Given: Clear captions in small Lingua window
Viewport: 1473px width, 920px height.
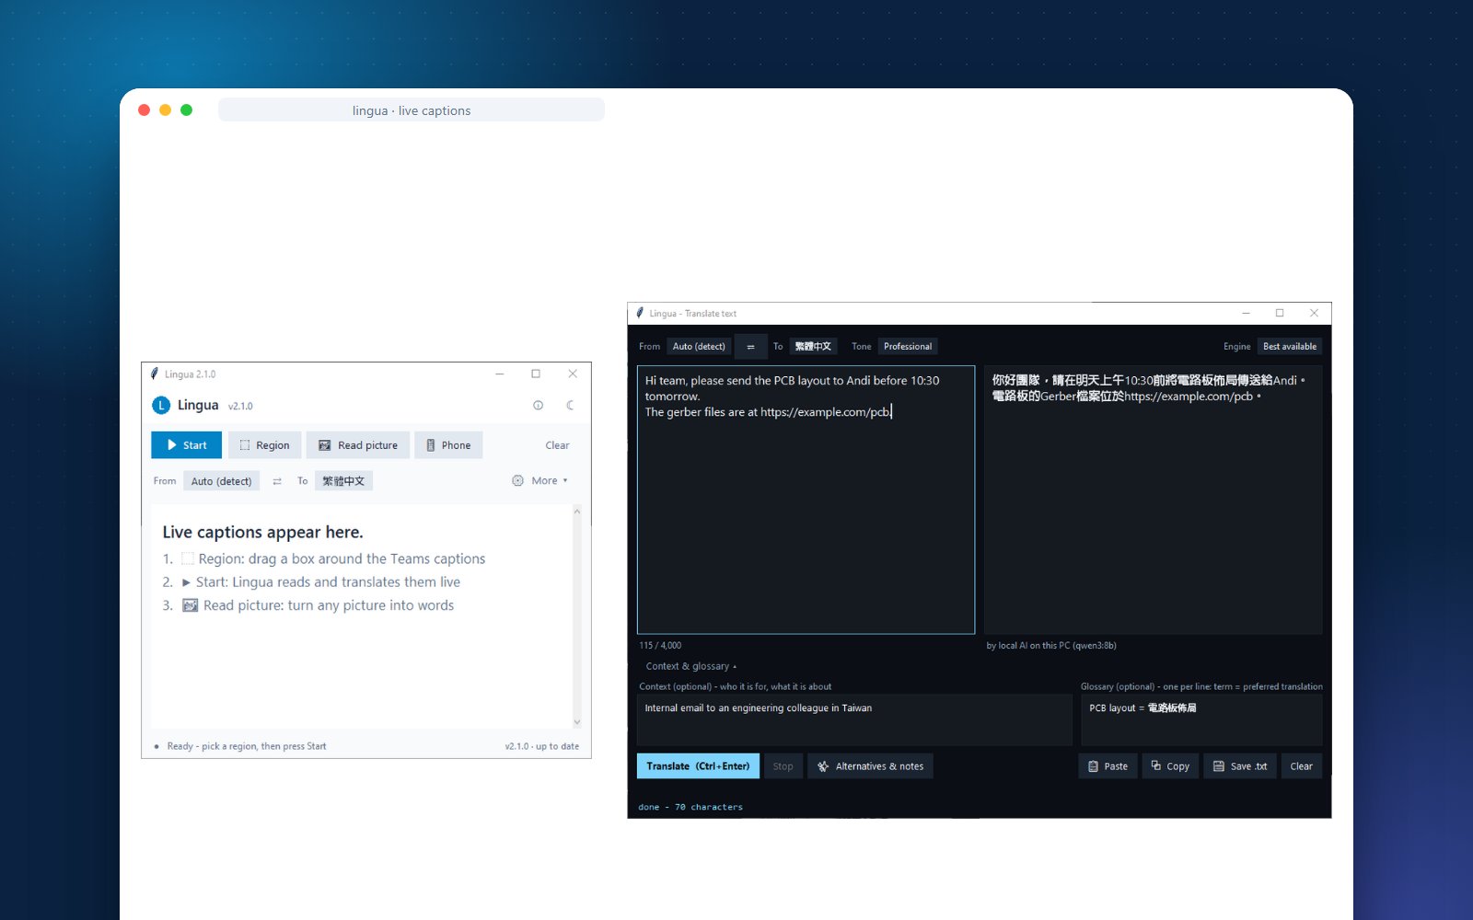Looking at the screenshot, I should (x=557, y=445).
